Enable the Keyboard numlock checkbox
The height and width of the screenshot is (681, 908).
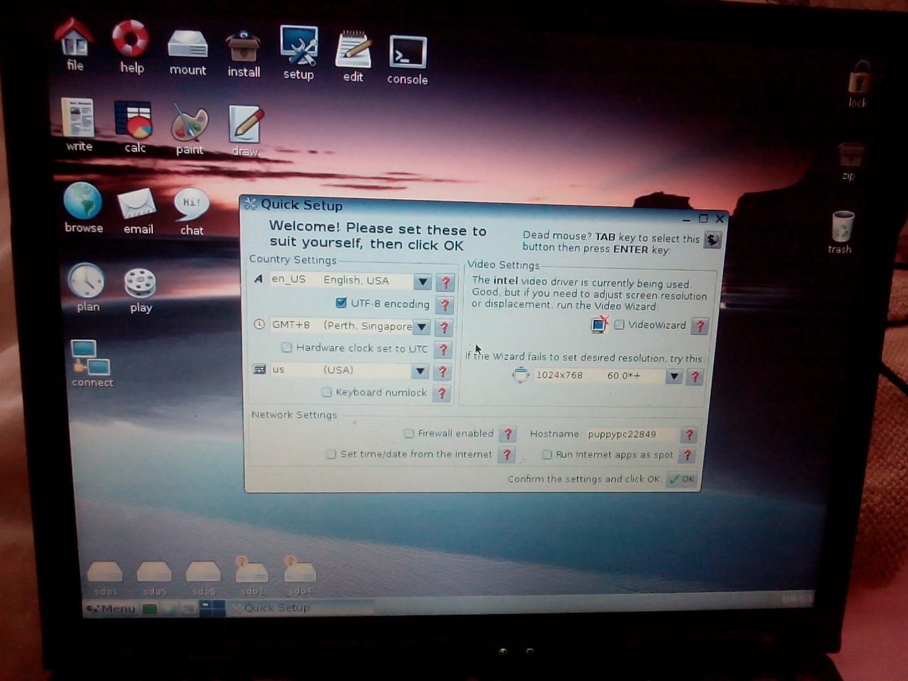pyautogui.click(x=326, y=392)
